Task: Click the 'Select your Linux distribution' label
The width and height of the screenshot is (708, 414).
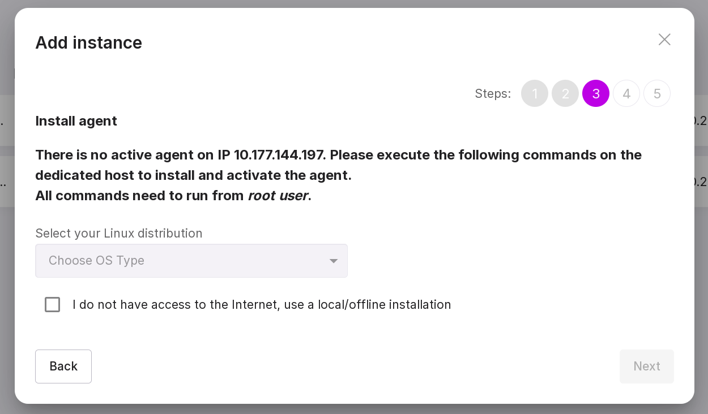Action: point(118,234)
